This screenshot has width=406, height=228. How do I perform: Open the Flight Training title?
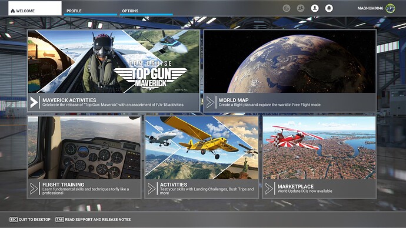[63, 185]
